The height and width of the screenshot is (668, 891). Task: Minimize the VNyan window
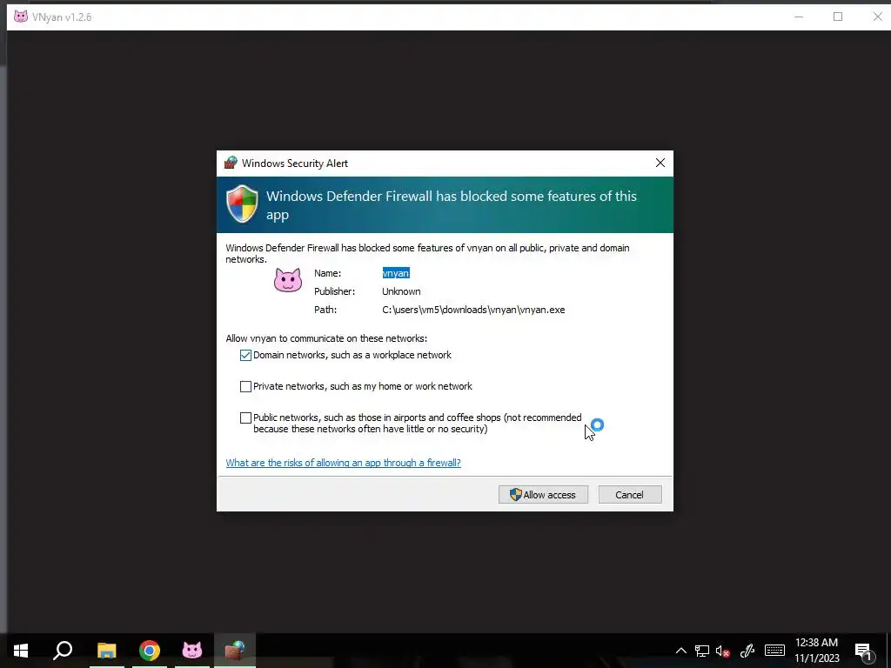click(799, 17)
